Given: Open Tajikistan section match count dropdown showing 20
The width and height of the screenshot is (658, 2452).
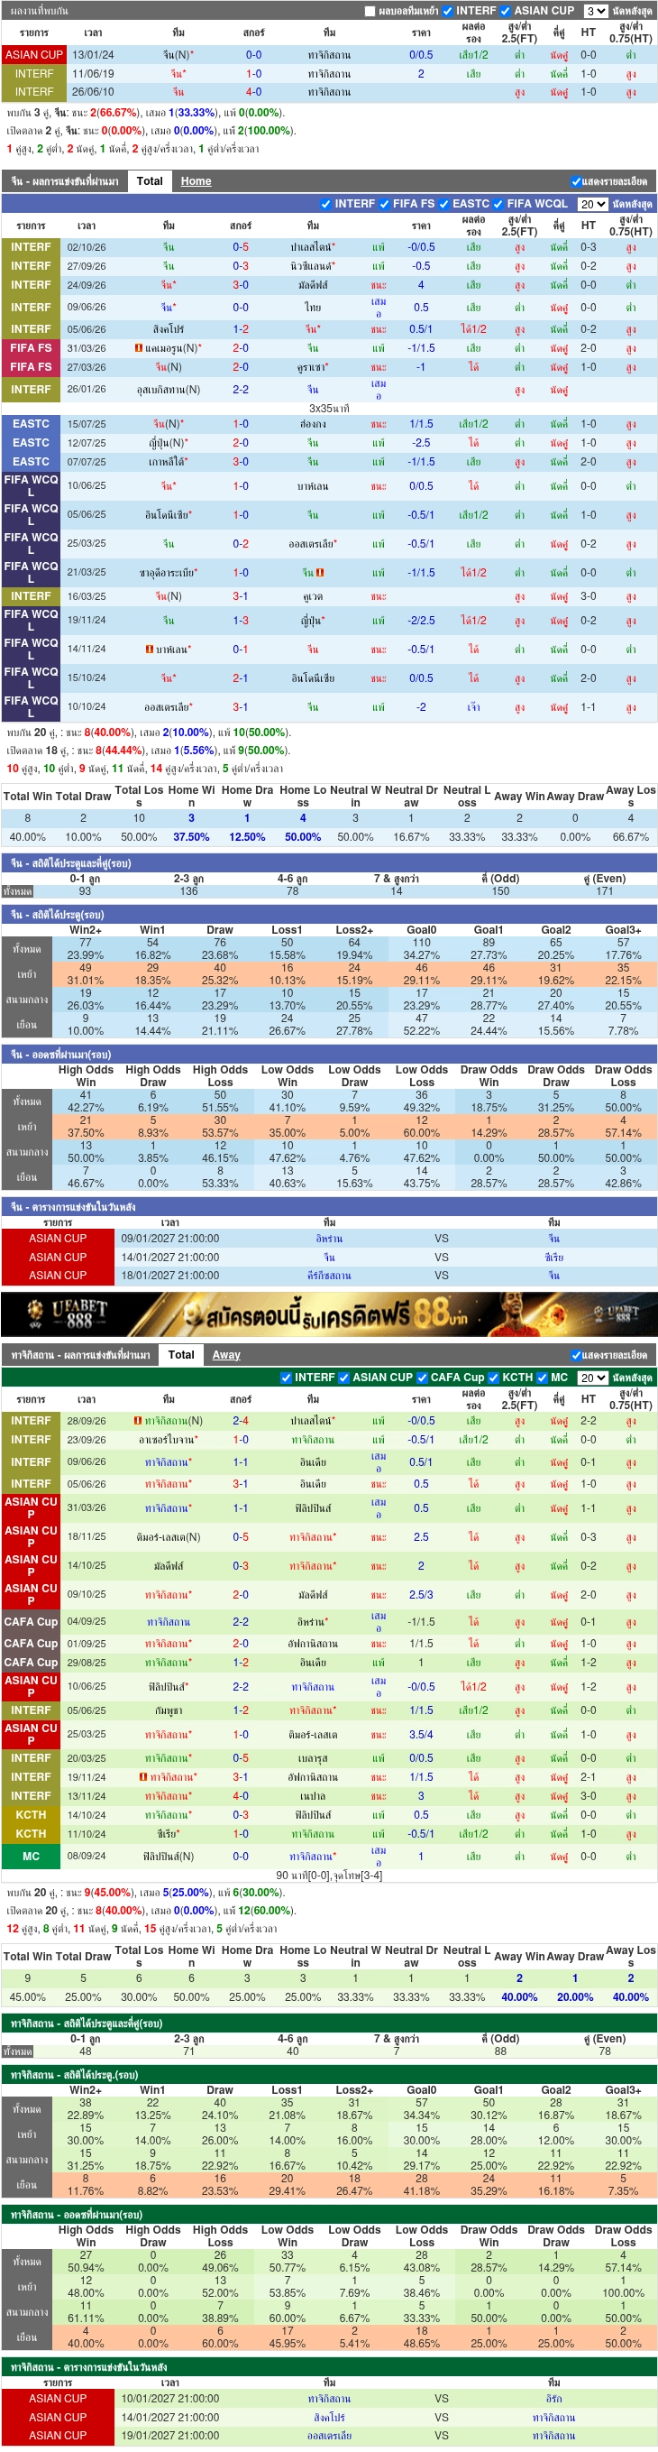Looking at the screenshot, I should pyautogui.click(x=592, y=1378).
